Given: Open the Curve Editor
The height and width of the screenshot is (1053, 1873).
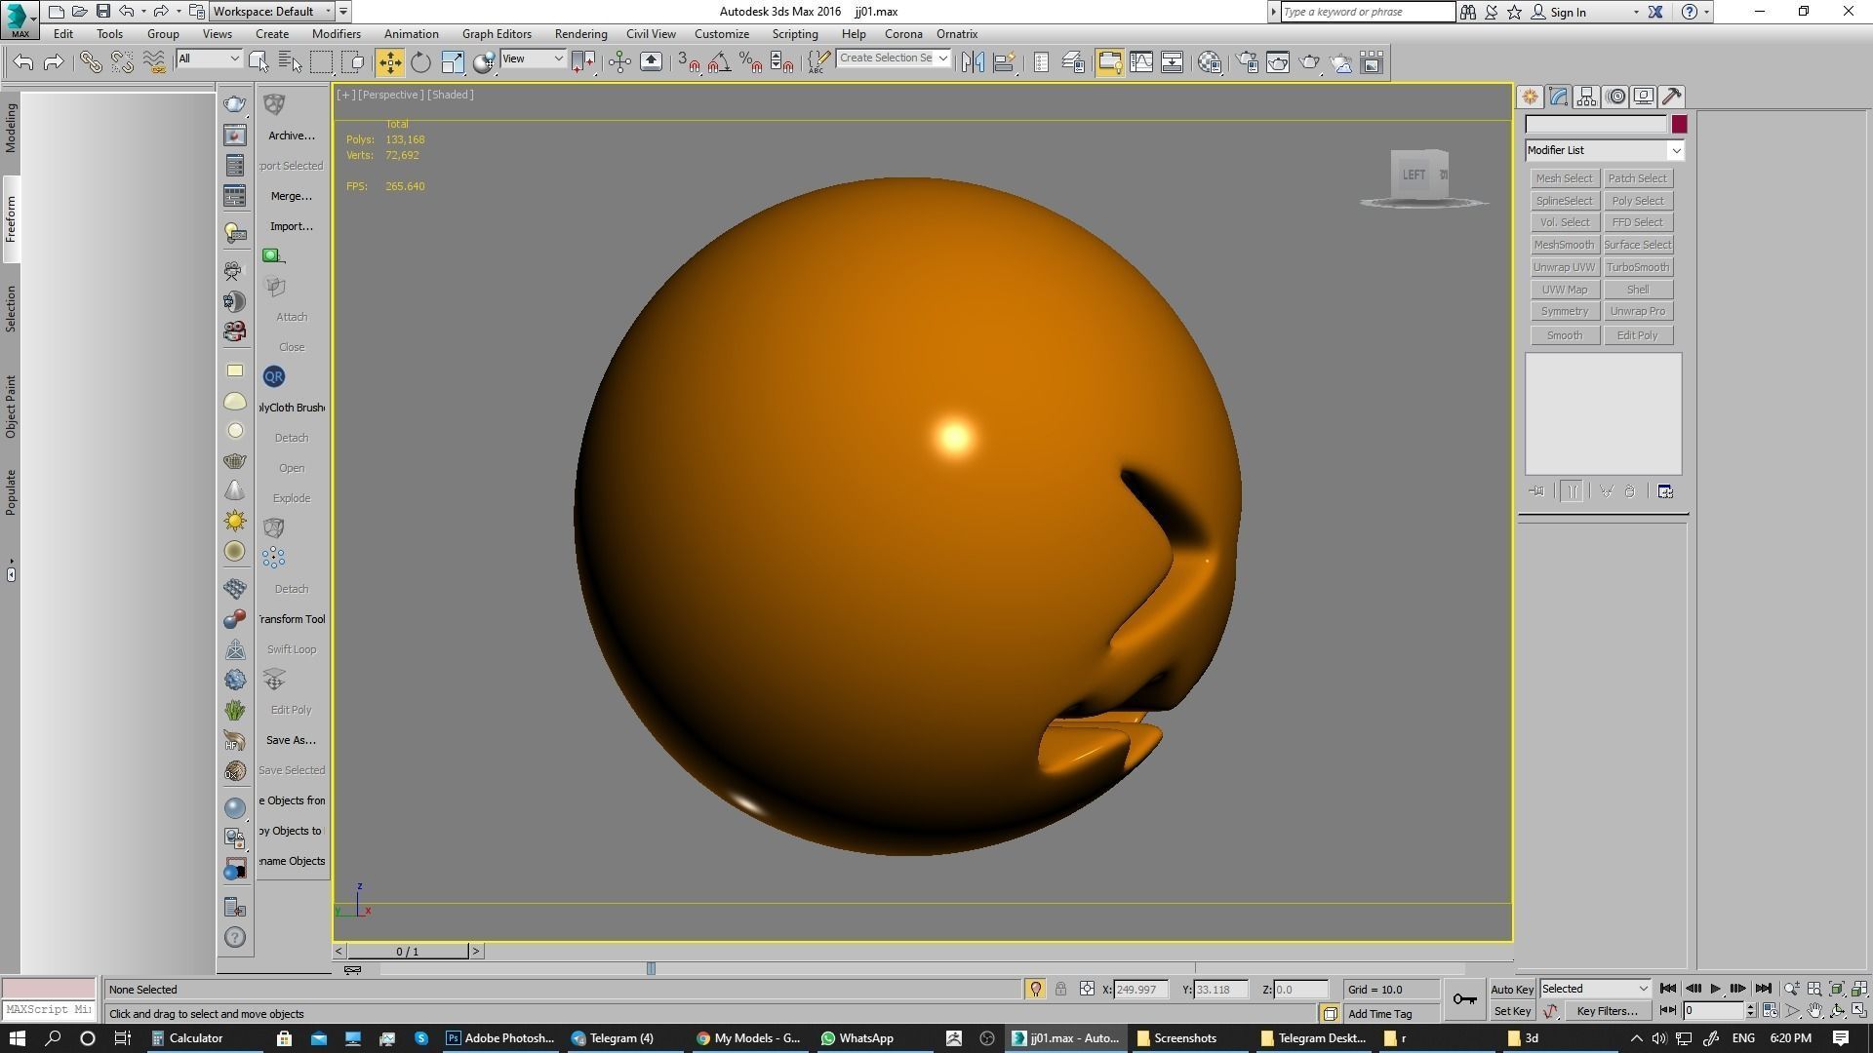Looking at the screenshot, I should tap(1140, 62).
